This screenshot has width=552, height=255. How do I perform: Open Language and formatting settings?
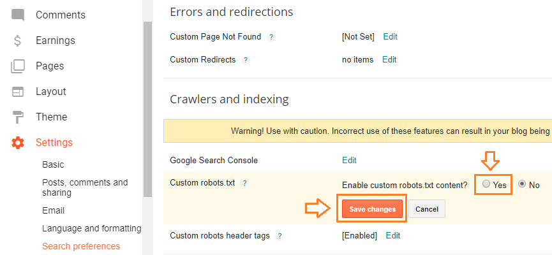pyautogui.click(x=91, y=229)
